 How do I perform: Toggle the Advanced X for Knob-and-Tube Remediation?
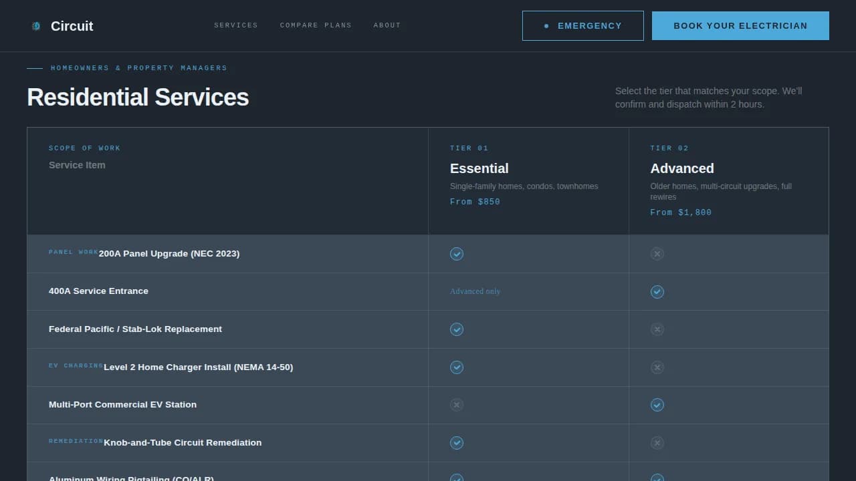click(657, 443)
